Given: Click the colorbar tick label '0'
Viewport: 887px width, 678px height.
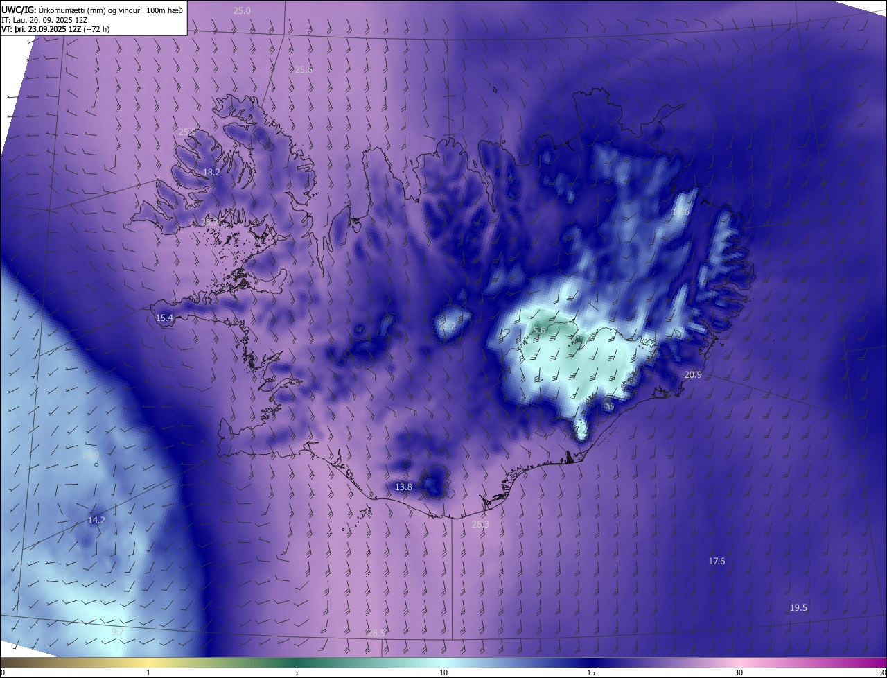Looking at the screenshot, I should (3, 673).
